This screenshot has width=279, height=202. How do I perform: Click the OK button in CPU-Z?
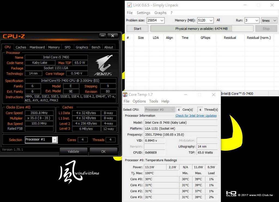(103, 152)
